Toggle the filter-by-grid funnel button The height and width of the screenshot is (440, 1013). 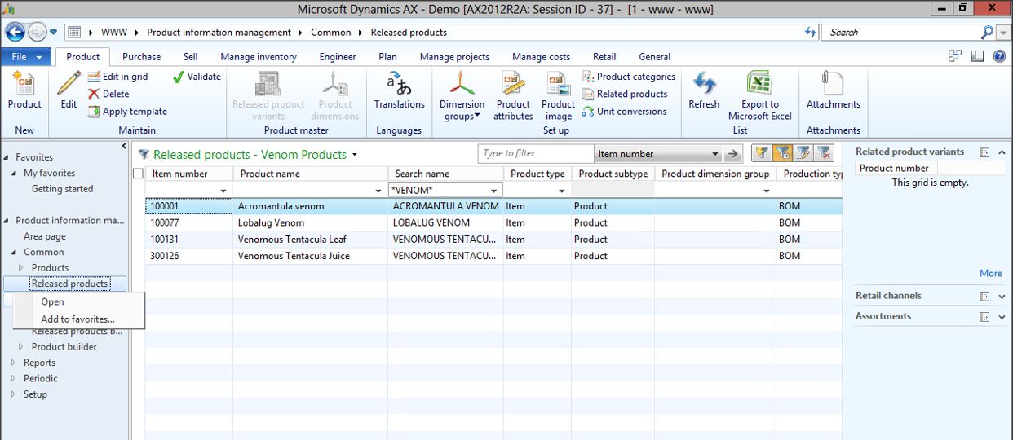(781, 153)
